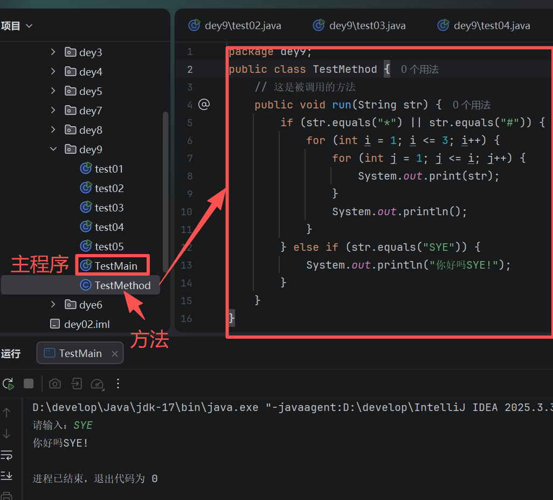Switch to dey9\test04.java editor tab
Viewport: 553px width, 500px height.
pos(484,26)
